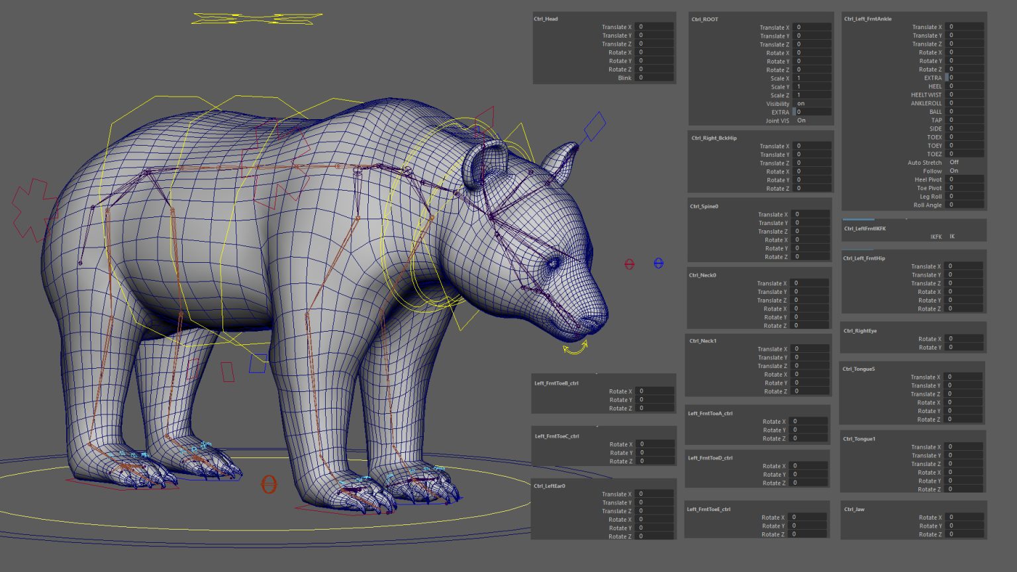Toggle Joint VIS in the Ctrl_ROOT panel
The height and width of the screenshot is (572, 1017).
pyautogui.click(x=801, y=120)
